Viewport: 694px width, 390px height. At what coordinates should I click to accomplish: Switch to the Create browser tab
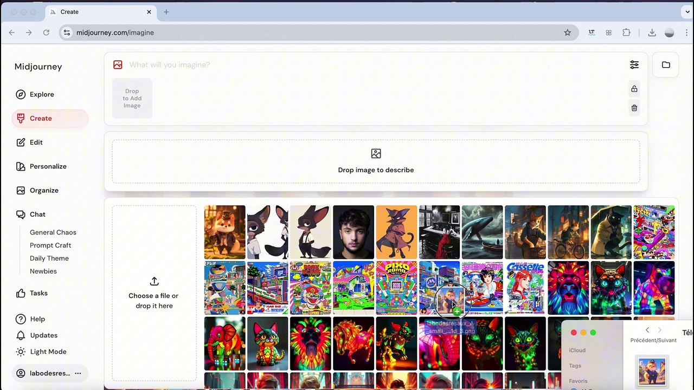point(101,12)
